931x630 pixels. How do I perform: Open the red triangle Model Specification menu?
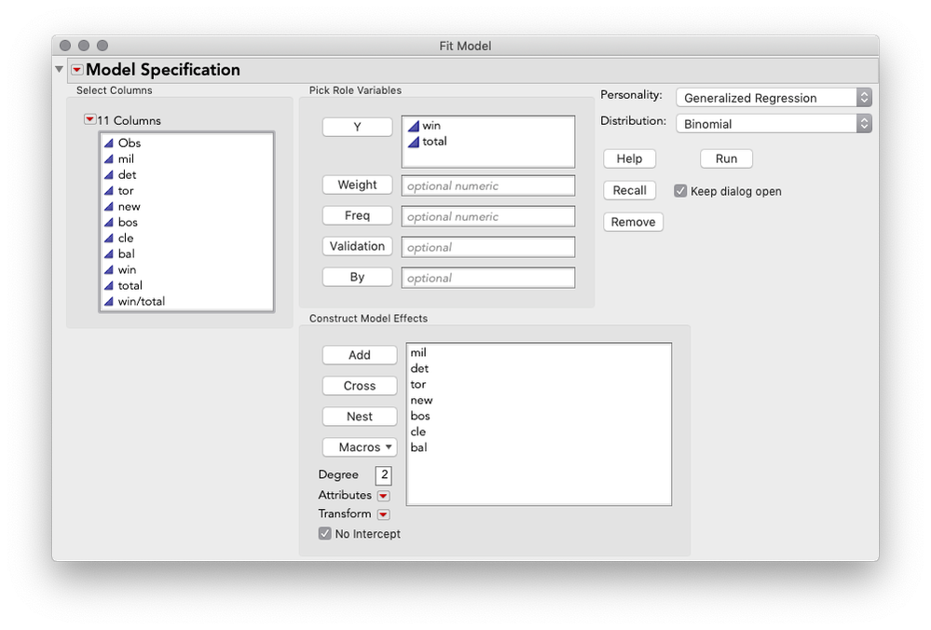pos(76,70)
